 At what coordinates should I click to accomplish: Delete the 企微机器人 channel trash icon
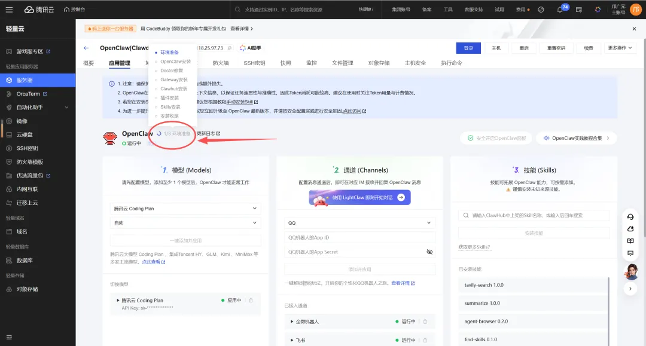[x=425, y=321]
